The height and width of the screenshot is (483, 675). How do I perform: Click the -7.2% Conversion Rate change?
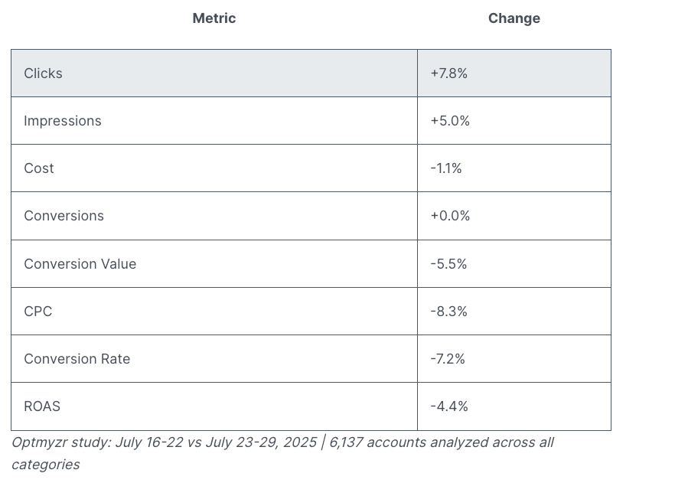point(448,359)
